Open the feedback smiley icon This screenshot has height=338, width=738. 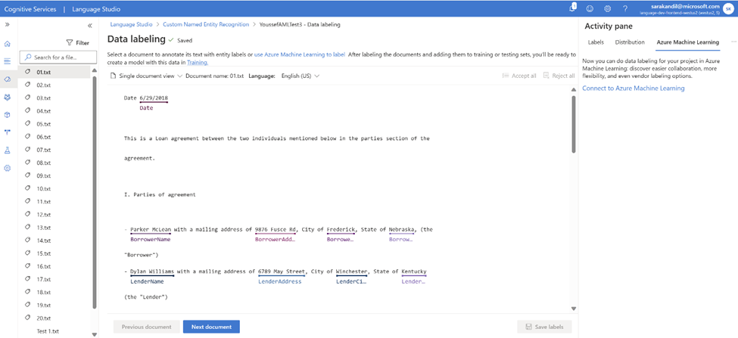tap(590, 8)
